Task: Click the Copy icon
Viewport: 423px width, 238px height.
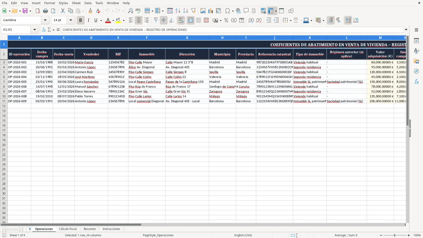Action: [70, 11]
